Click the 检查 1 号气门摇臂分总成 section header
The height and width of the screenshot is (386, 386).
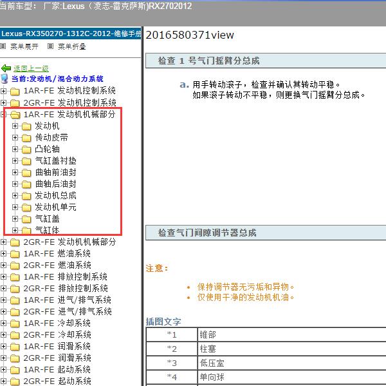(x=266, y=61)
